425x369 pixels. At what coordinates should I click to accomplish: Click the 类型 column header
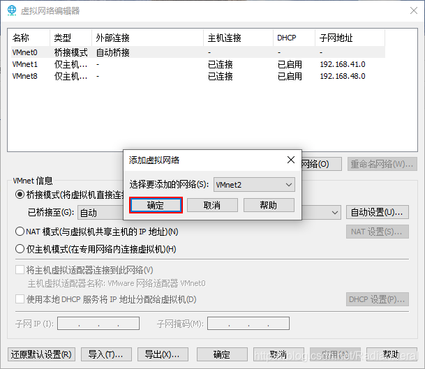point(70,38)
